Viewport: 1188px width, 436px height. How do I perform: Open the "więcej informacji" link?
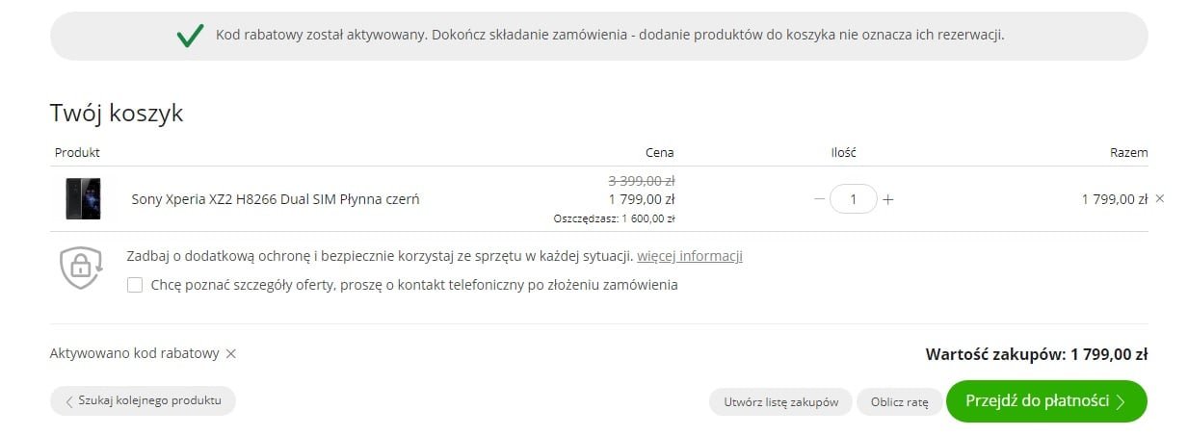(689, 256)
